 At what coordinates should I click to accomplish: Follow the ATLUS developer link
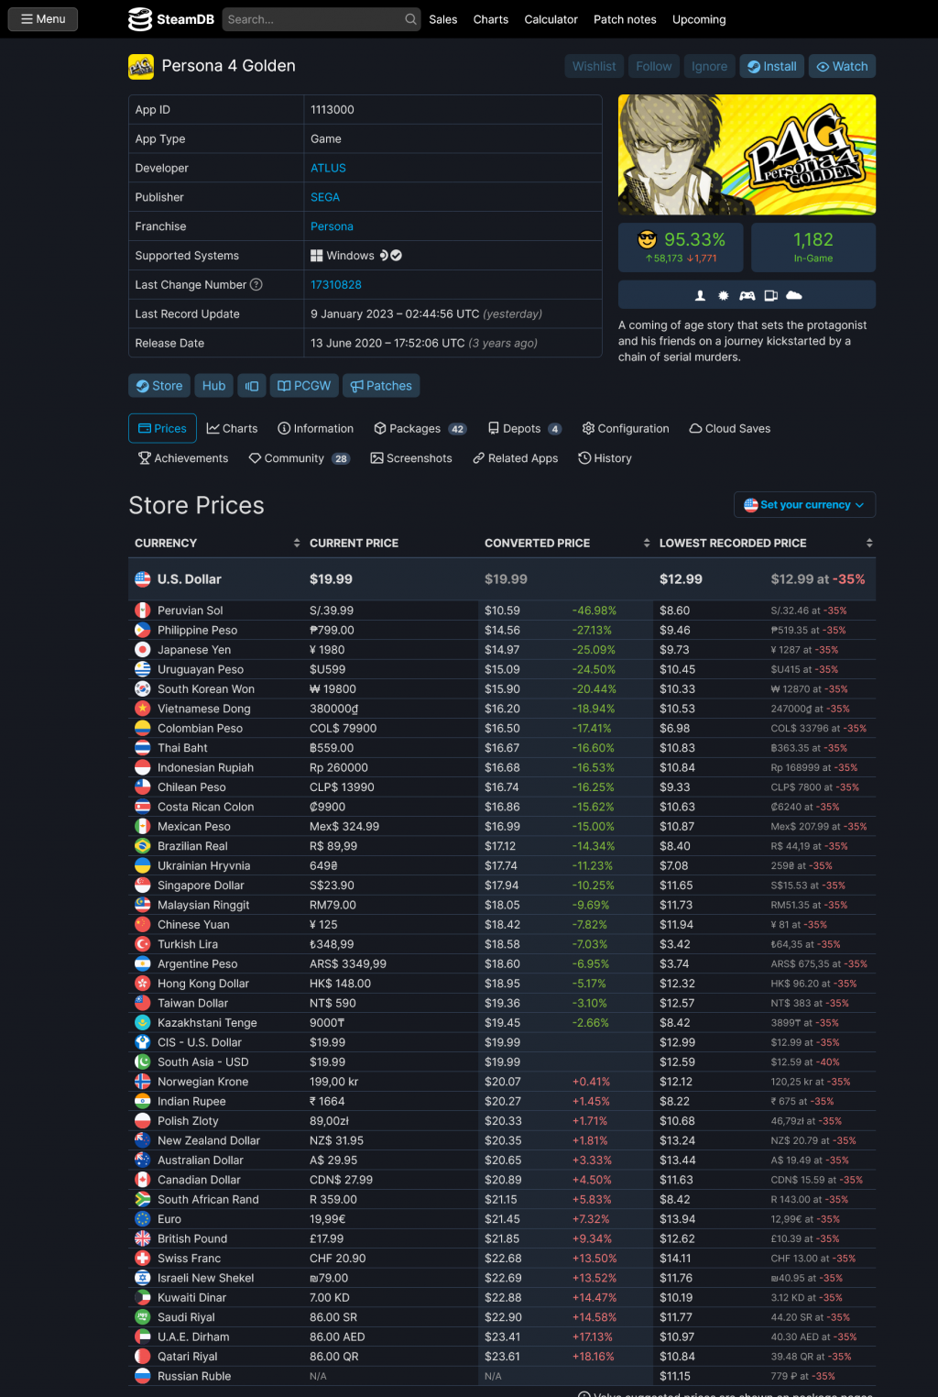pos(328,168)
